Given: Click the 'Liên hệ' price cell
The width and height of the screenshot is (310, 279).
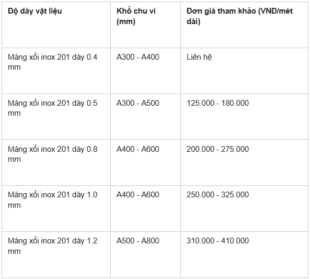Looking at the screenshot, I should point(244,71).
